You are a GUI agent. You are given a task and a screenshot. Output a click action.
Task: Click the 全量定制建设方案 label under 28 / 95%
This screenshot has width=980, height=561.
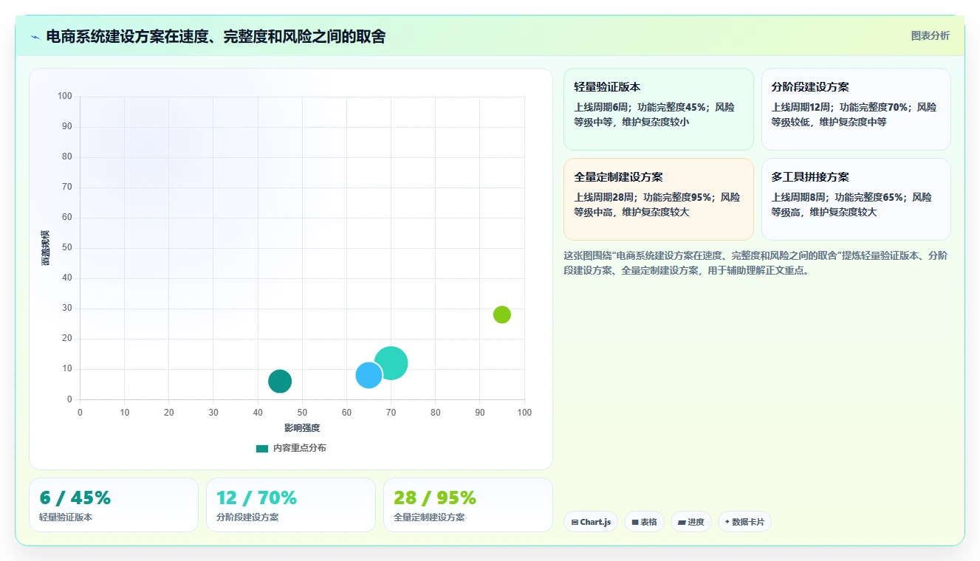(x=429, y=517)
